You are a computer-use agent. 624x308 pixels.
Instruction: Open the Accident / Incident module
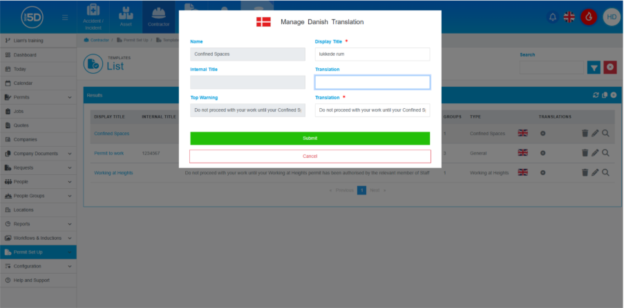(93, 17)
